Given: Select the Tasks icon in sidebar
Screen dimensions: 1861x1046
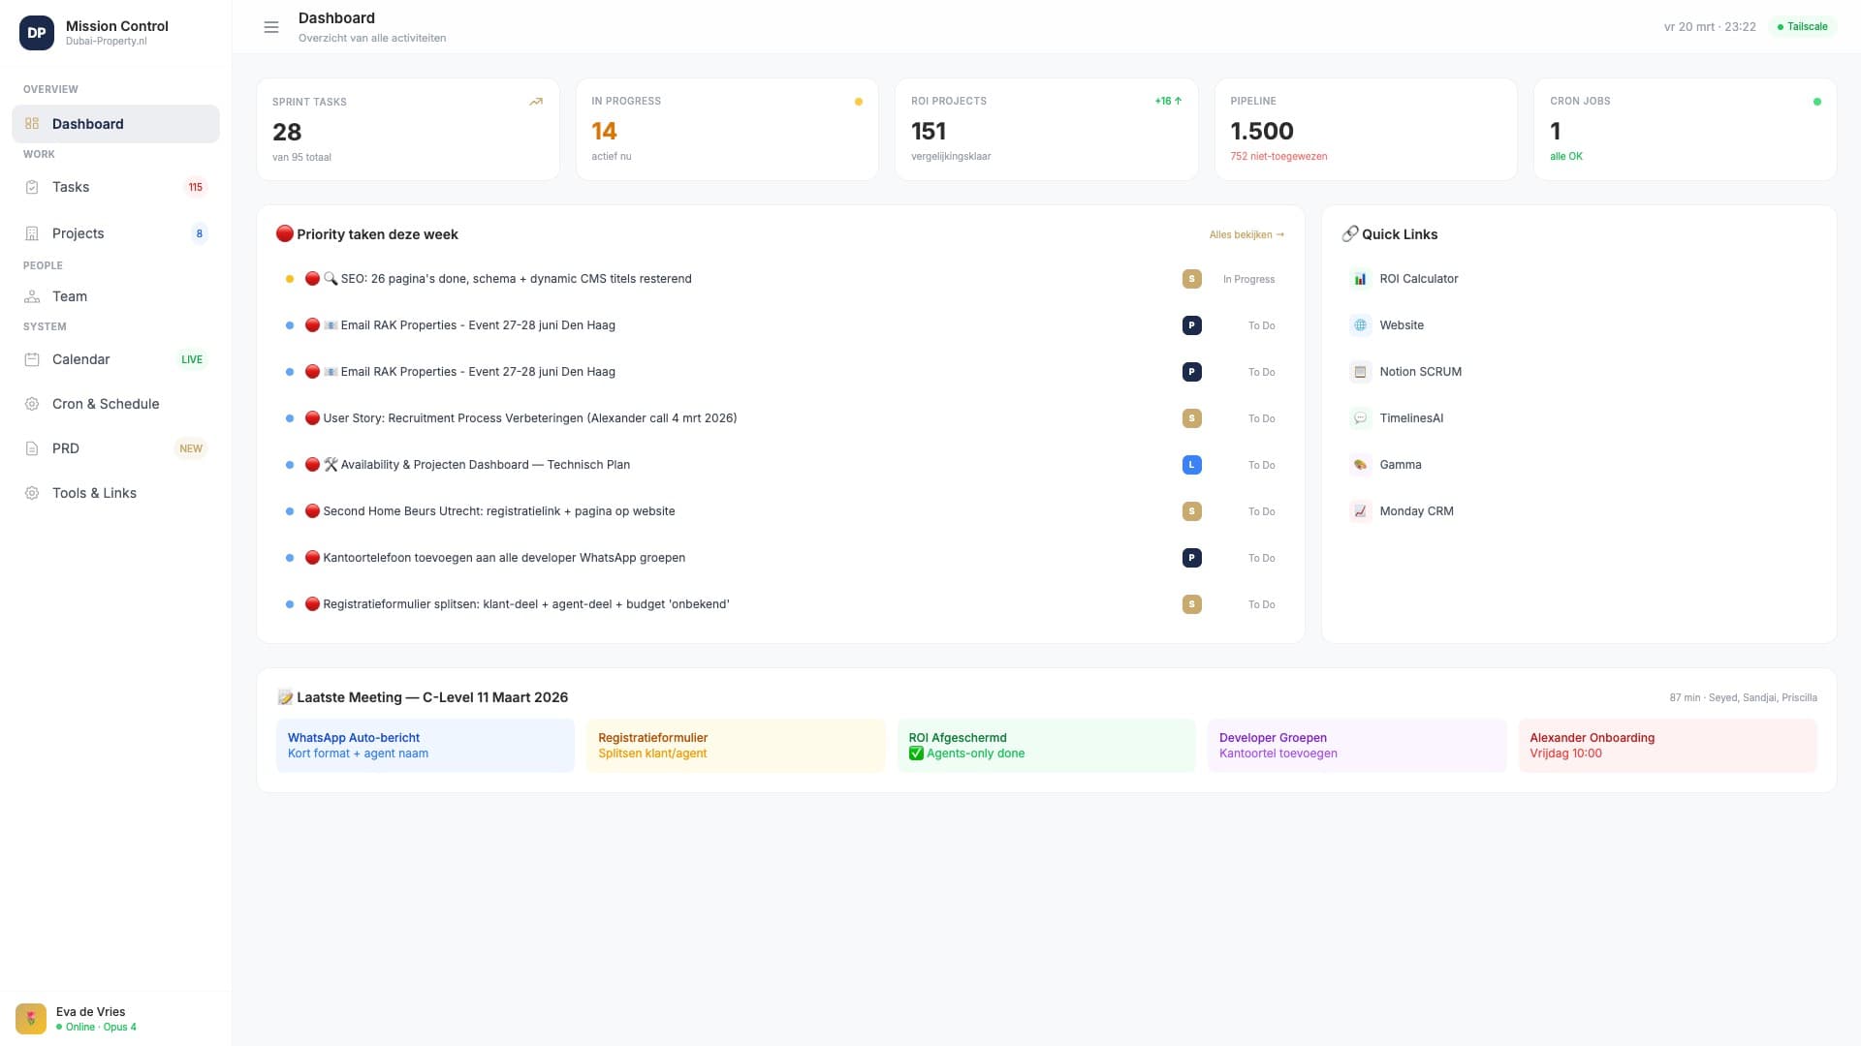Looking at the screenshot, I should coord(31,187).
